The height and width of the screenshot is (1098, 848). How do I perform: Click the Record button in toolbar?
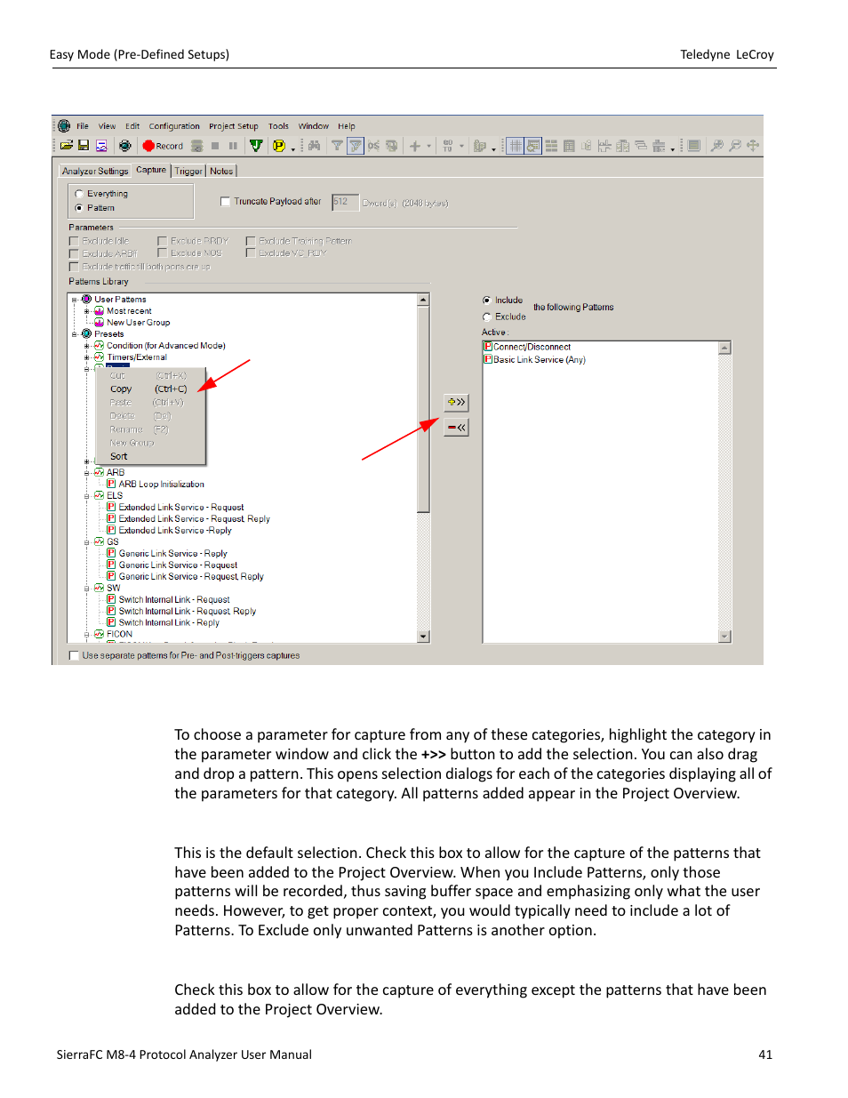coord(163,146)
